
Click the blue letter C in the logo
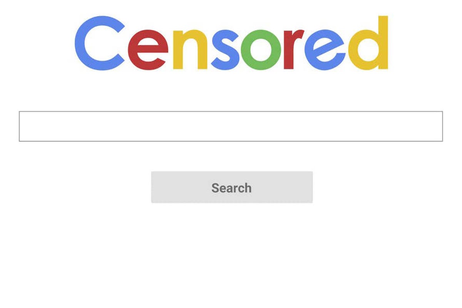100,43
